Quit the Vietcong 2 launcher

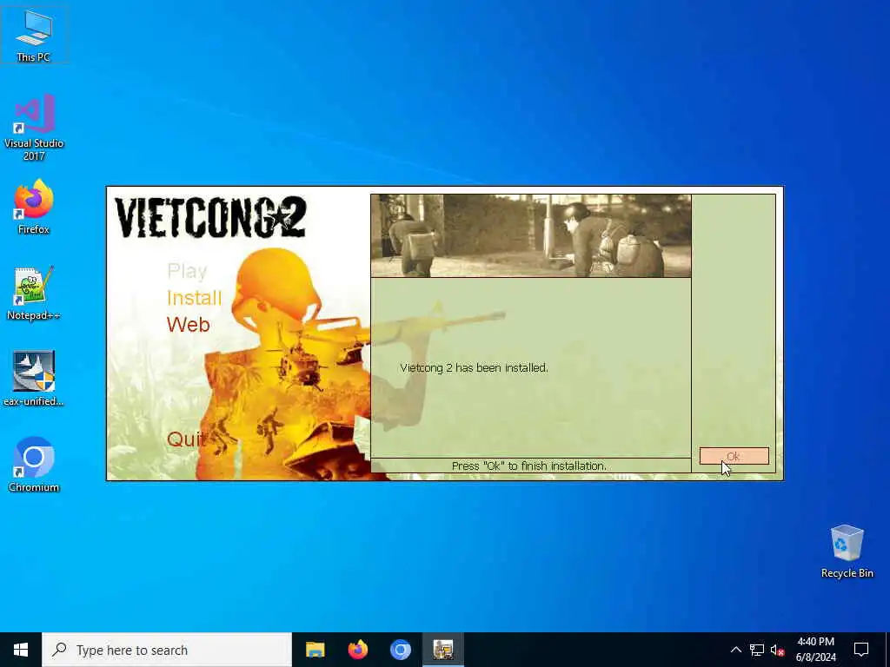(x=186, y=439)
